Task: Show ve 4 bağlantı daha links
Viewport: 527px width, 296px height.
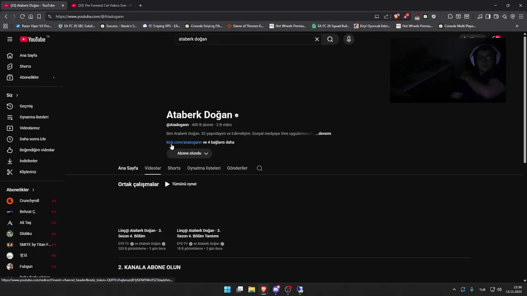Action: (x=219, y=142)
